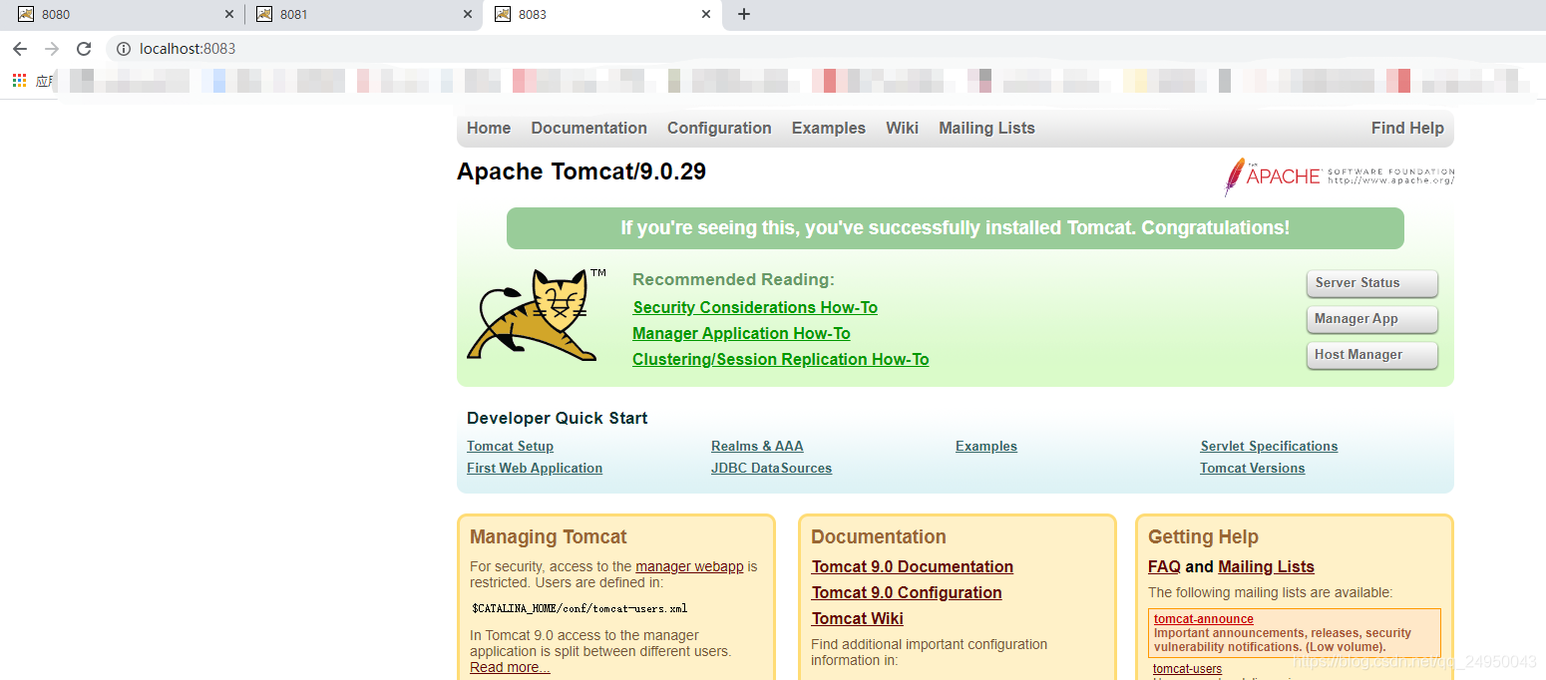Viewport: 1546px width, 680px height.
Task: Open the tomcat-announce mailing list link
Action: 1203,618
